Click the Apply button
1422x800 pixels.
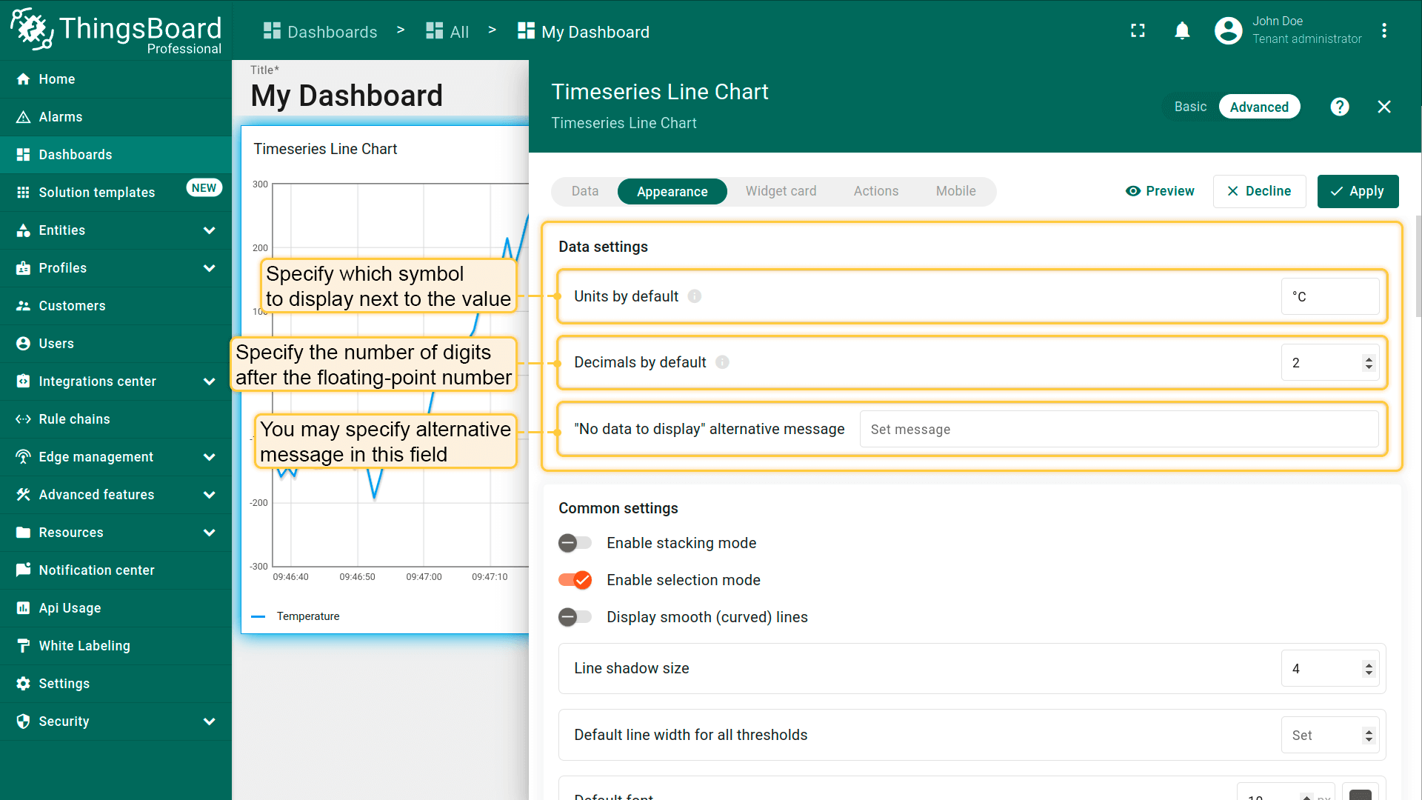click(x=1357, y=191)
